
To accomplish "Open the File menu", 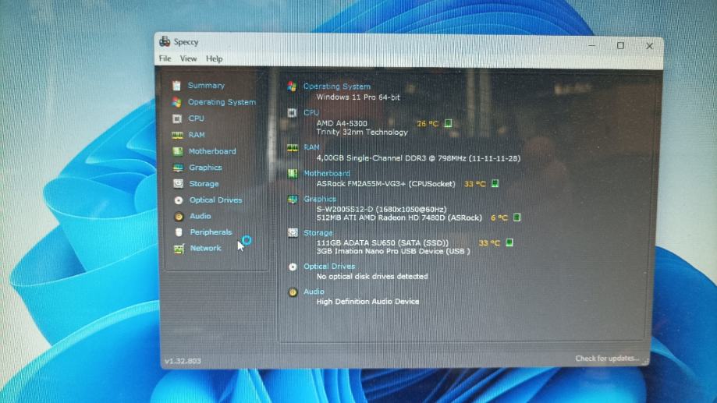I will click(165, 58).
